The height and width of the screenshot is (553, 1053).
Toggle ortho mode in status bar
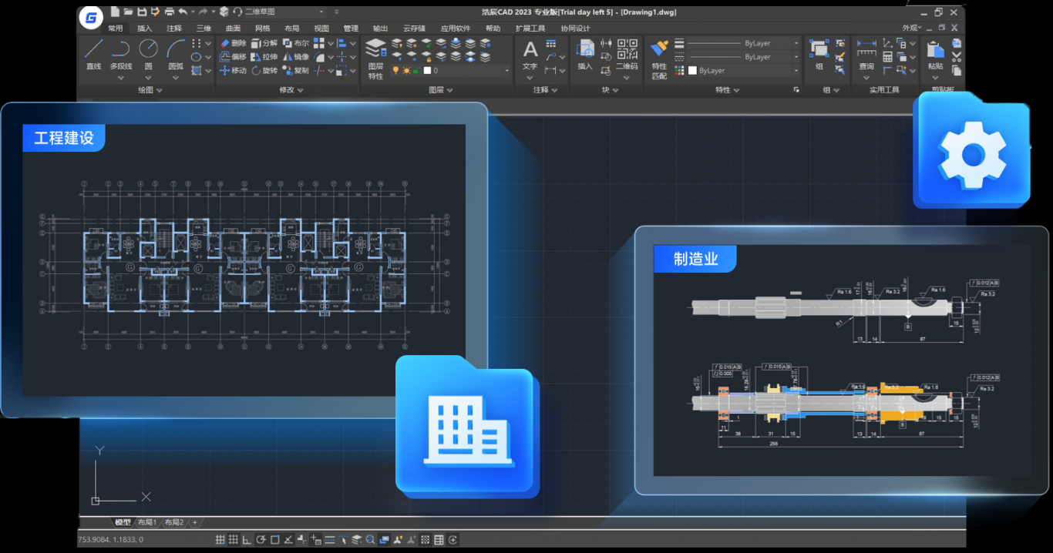(x=247, y=540)
